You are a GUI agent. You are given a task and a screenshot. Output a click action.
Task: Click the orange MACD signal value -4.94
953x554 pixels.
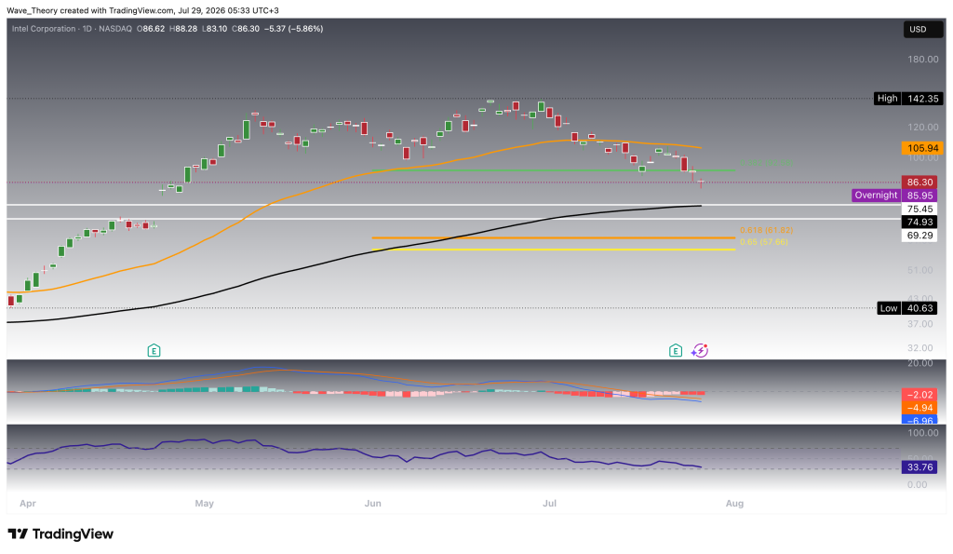(919, 408)
